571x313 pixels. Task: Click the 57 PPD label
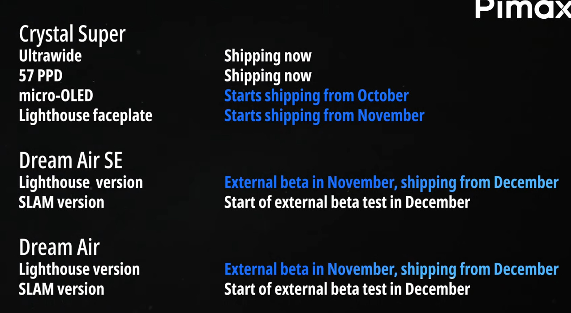(41, 76)
